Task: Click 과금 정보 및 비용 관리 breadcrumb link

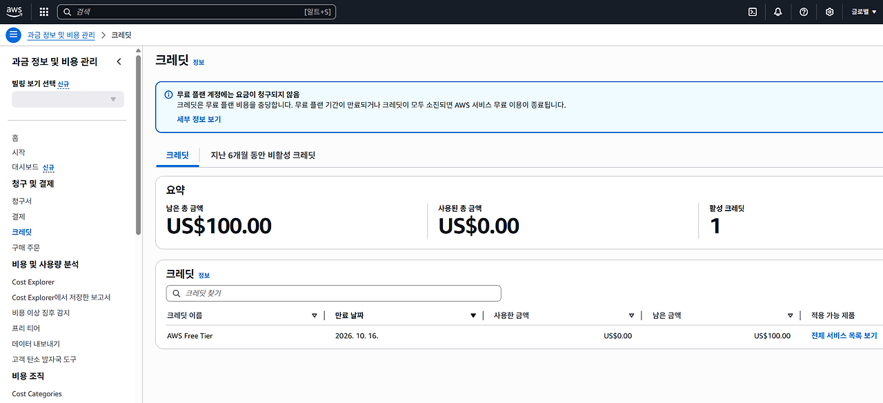Action: pos(61,35)
